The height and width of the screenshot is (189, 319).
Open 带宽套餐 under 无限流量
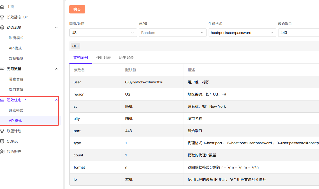pyautogui.click(x=16, y=79)
